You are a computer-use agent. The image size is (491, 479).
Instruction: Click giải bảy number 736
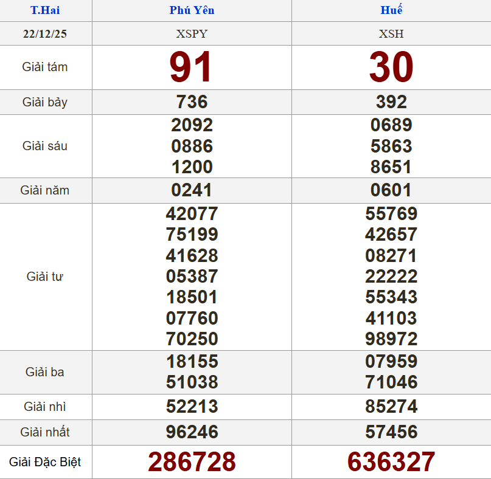coord(192,102)
